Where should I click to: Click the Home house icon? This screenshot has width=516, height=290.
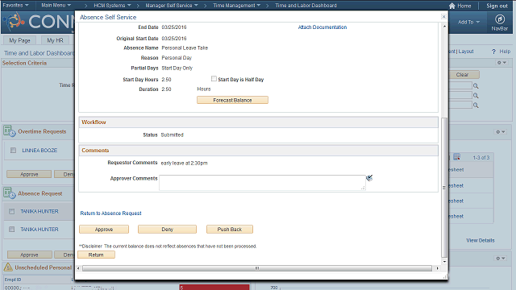(x=451, y=6)
